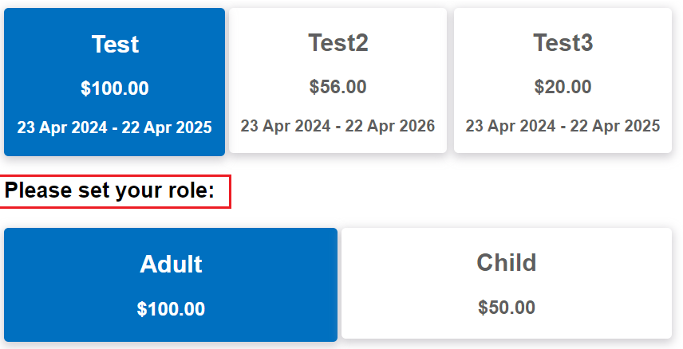The height and width of the screenshot is (349, 683).
Task: Click the Test card's date range text
Action: pyautogui.click(x=115, y=127)
